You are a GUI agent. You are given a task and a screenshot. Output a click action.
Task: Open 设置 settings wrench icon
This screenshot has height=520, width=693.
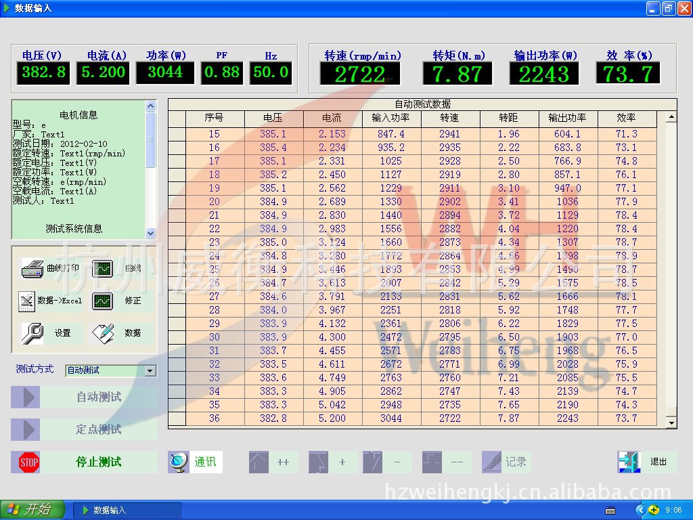pyautogui.click(x=32, y=332)
